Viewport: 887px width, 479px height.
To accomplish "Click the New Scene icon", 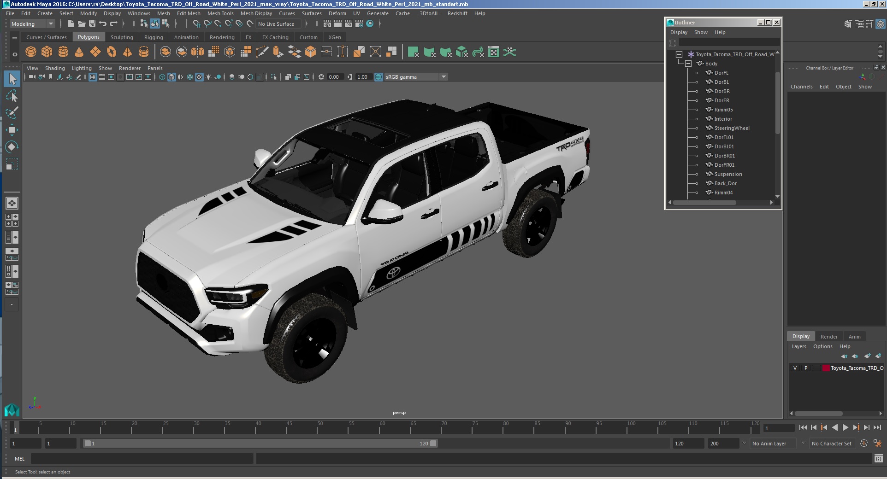I will [x=71, y=23].
